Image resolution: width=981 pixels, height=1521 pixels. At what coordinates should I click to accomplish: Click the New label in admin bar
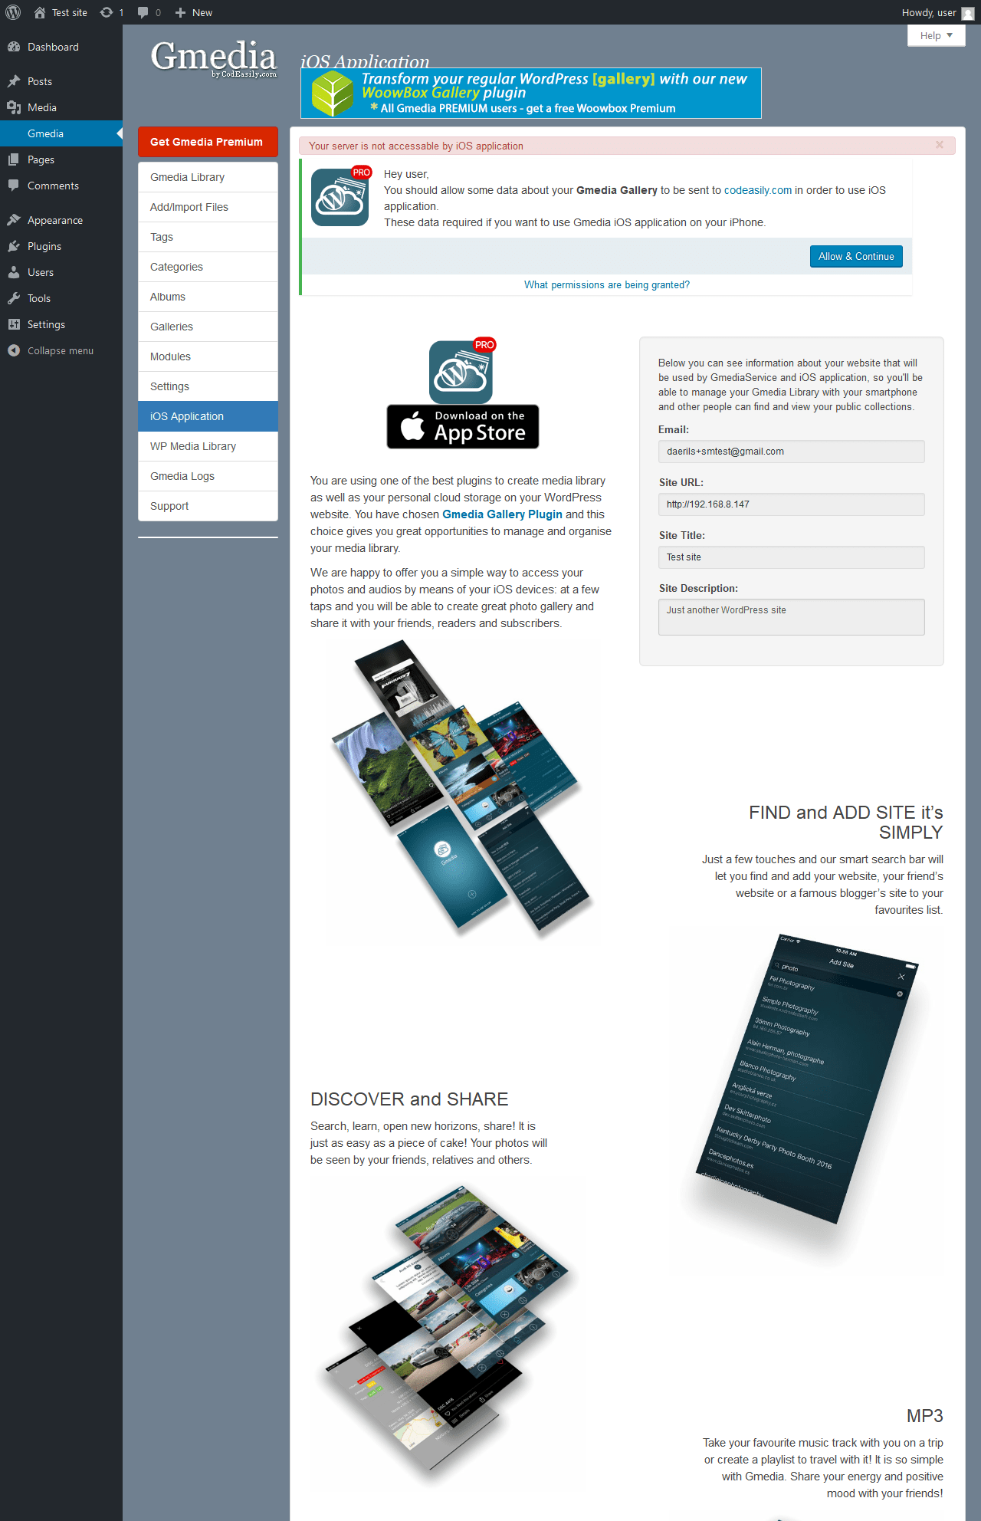[x=202, y=12]
